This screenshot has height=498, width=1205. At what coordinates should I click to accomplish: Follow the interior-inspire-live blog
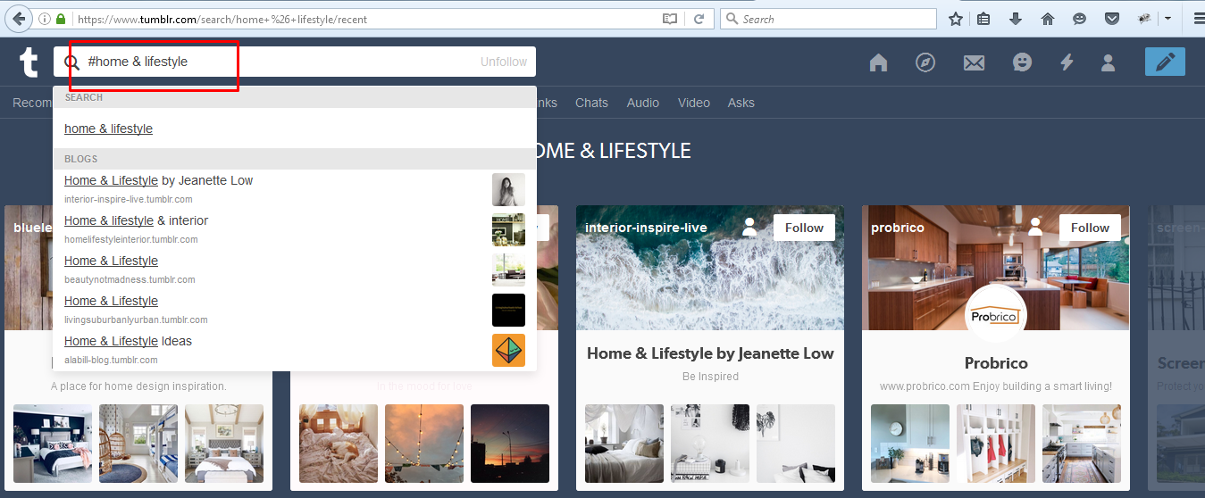804,228
